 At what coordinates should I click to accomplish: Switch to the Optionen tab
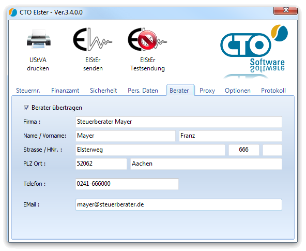237,91
